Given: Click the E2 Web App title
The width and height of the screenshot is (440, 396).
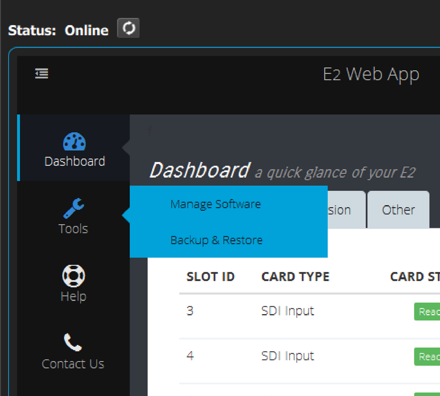Looking at the screenshot, I should click(371, 74).
